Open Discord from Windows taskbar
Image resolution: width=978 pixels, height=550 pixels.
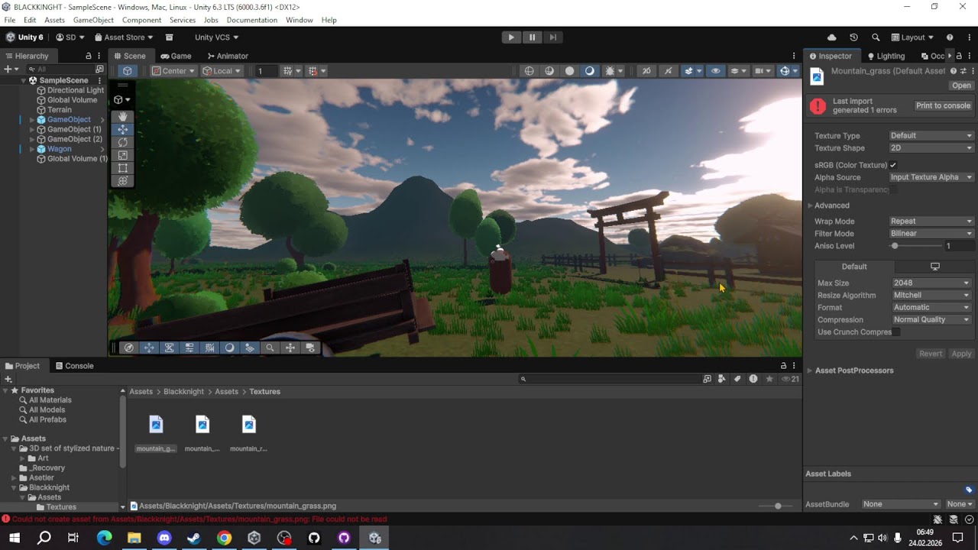(164, 538)
